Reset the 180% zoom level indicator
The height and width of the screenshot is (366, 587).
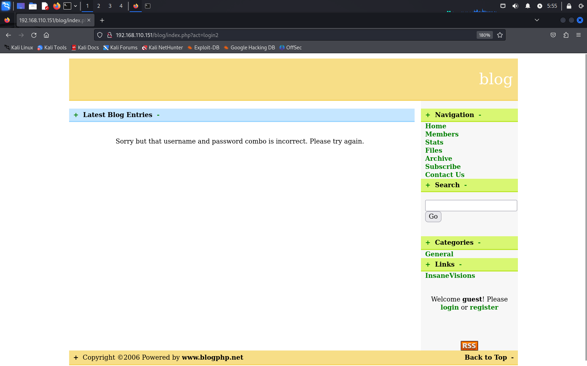[484, 35]
